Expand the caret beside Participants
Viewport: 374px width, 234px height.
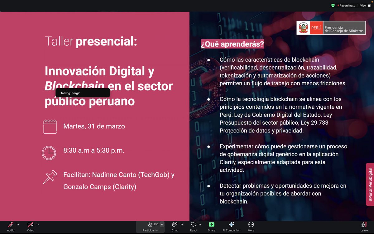click(162, 224)
